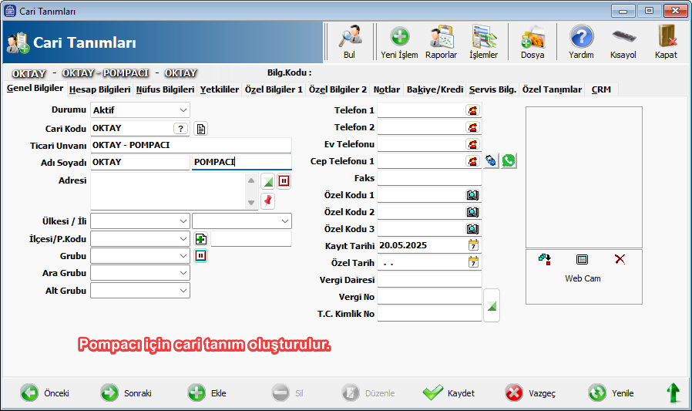Click into the Adresi text area
692x411 pixels.
(168, 191)
